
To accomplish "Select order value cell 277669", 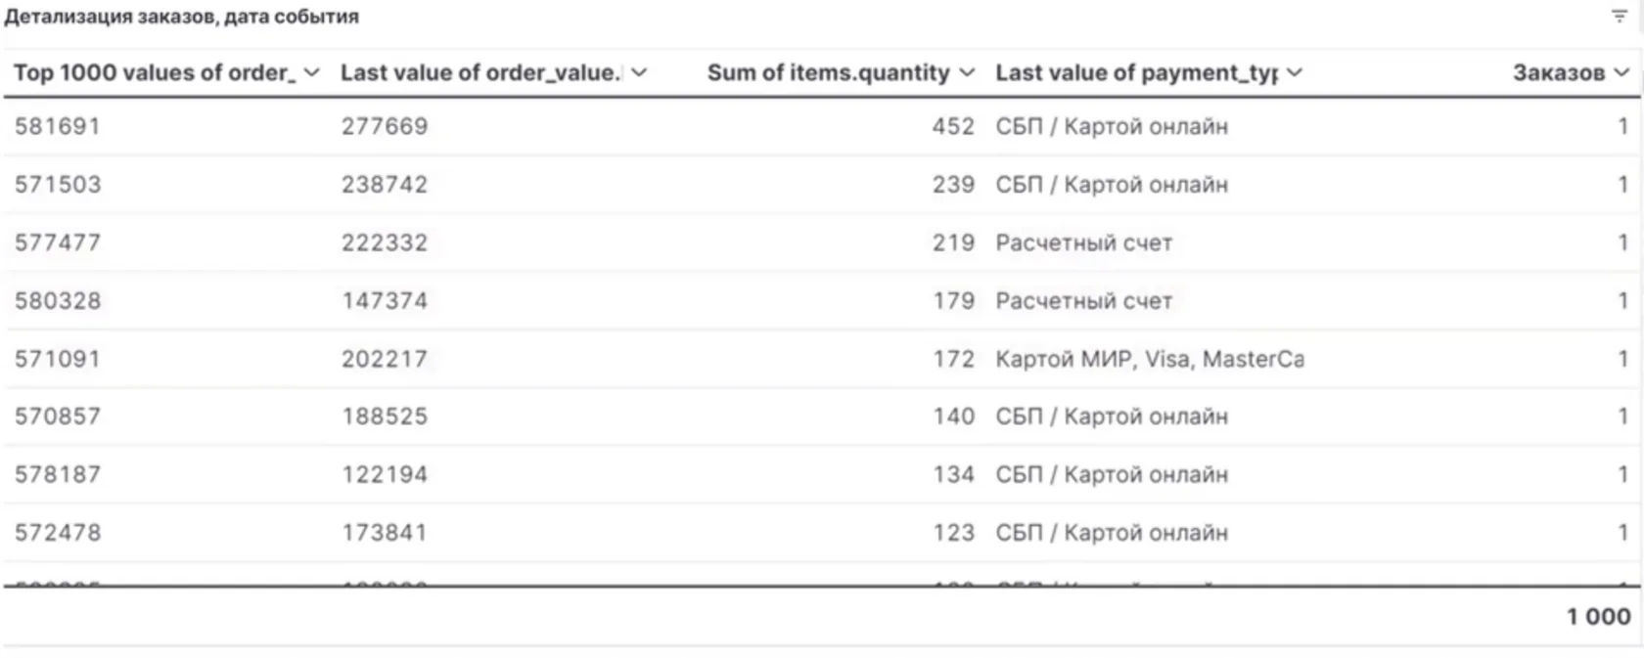I will coord(385,127).
